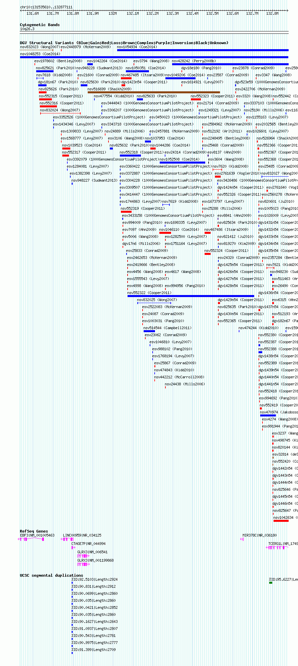Open nsv1046110 (Coe2014) variant label
The width and height of the screenshot is (298, 666).
(x=179, y=229)
